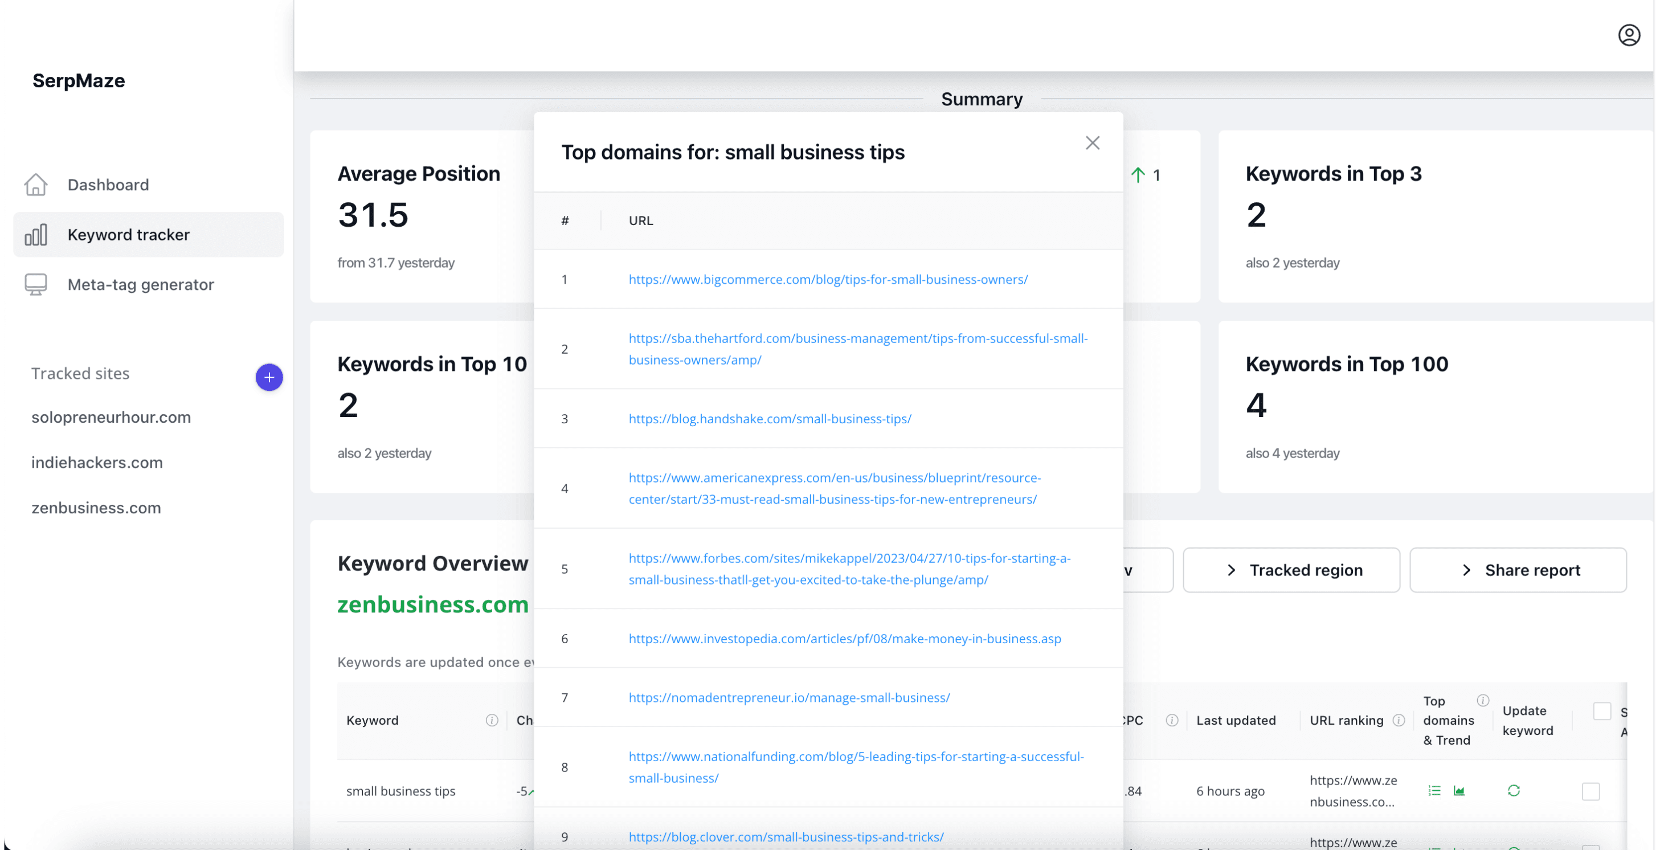
Task: Open the forbes.com result link
Action: pyautogui.click(x=849, y=569)
